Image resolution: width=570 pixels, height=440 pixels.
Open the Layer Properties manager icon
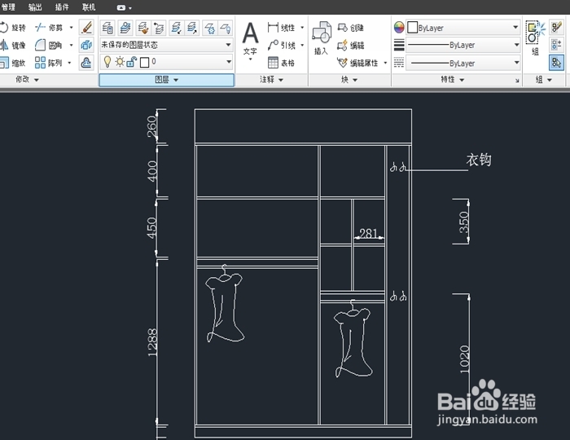pyautogui.click(x=107, y=28)
